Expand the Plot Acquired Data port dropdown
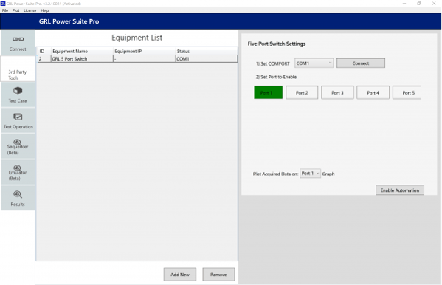 [x=310, y=174]
